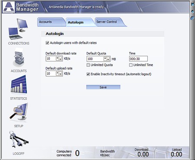Screen dimensions: 195x160
Task: Switch to the Server Control tab
Action: tap(110, 22)
